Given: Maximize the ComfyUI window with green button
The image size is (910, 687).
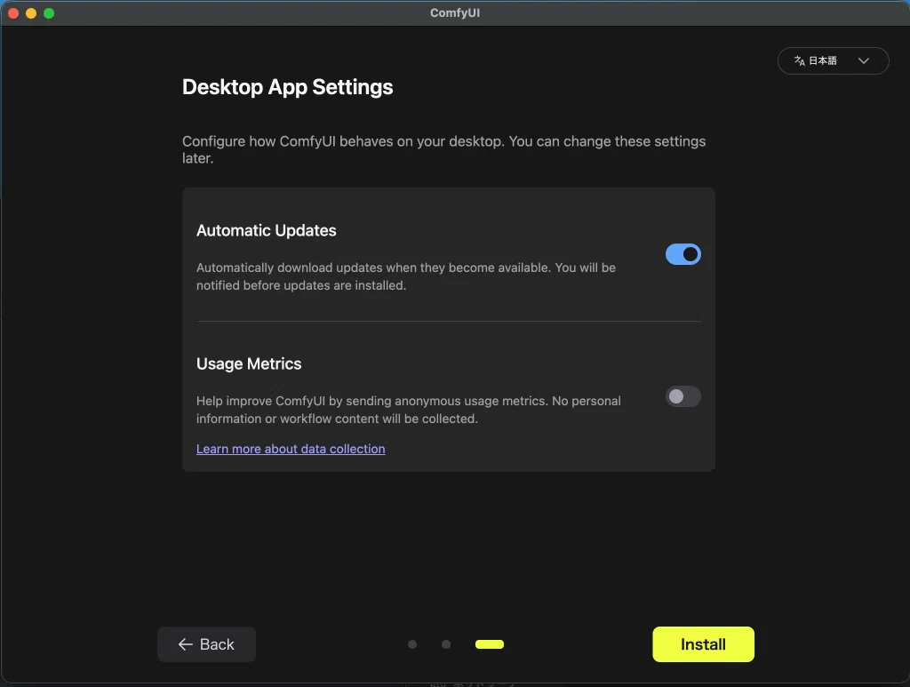Looking at the screenshot, I should pyautogui.click(x=49, y=12).
